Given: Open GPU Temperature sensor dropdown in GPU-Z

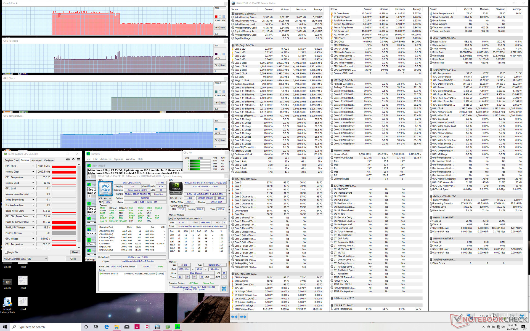Looking at the screenshot, I should pos(33,177).
